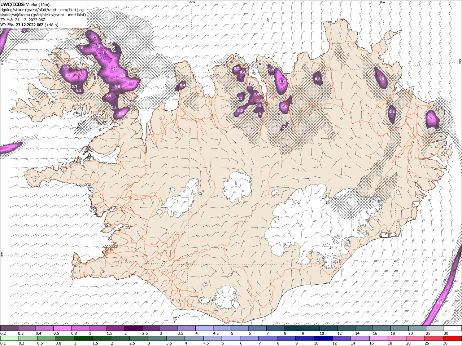Click the 1.6 snowfall value on the map

(x=105, y=53)
